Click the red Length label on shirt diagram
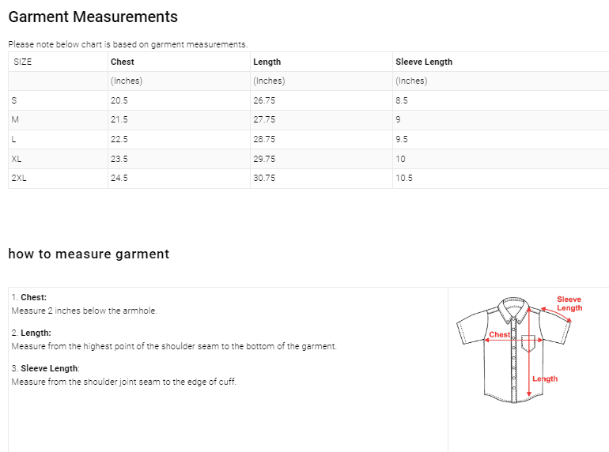Viewport: 609px width, 452px height. click(545, 379)
